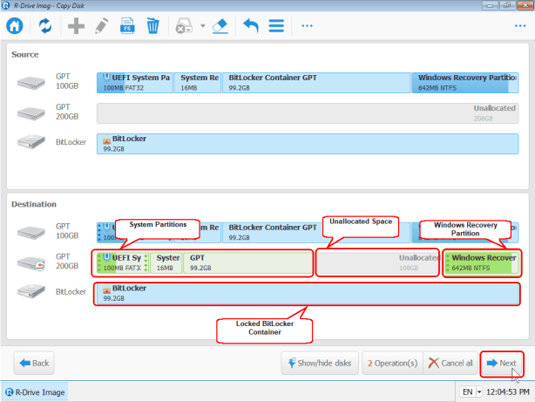Open the 2 Operation(s) list

[x=392, y=363]
